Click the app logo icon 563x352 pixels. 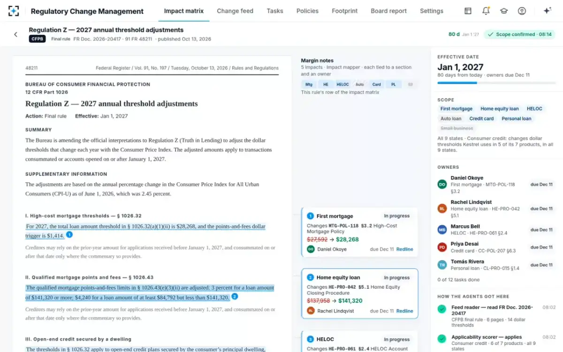[14, 11]
